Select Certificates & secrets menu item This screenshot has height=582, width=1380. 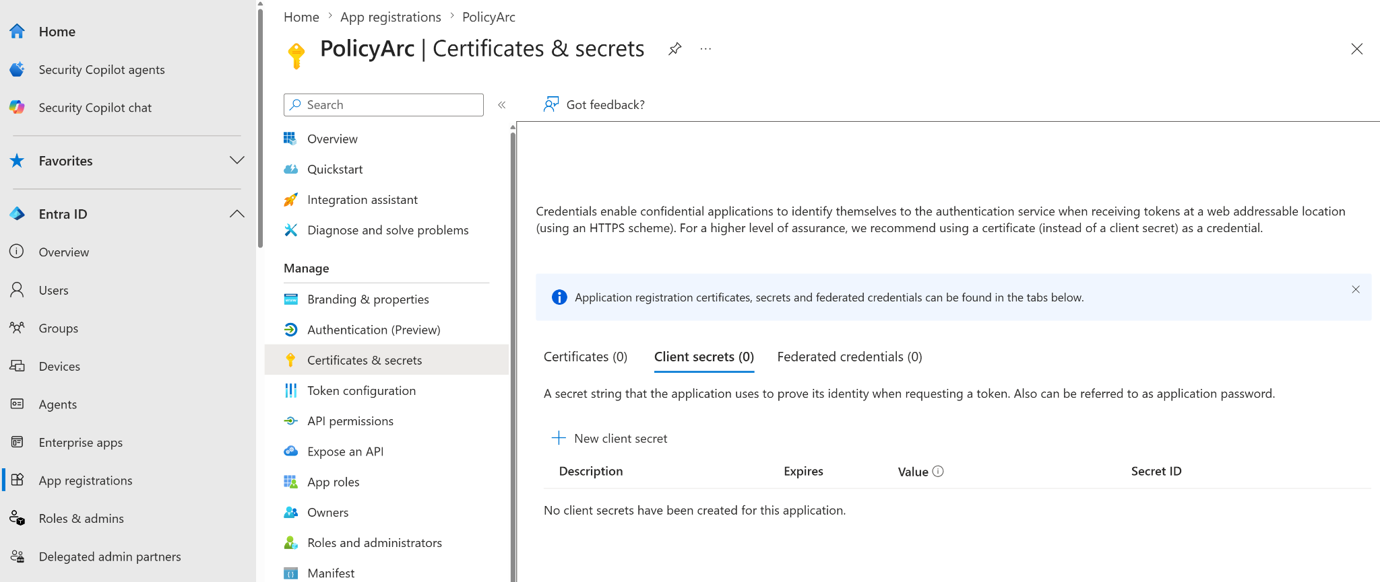click(x=387, y=360)
